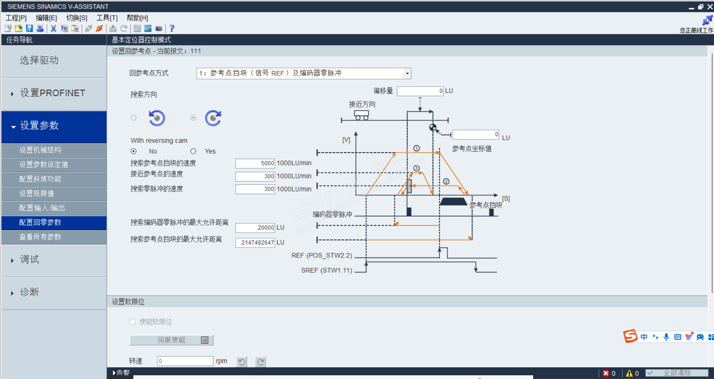The image size is (714, 379).
Task: Open the 编辑[E] menu
Action: point(46,18)
